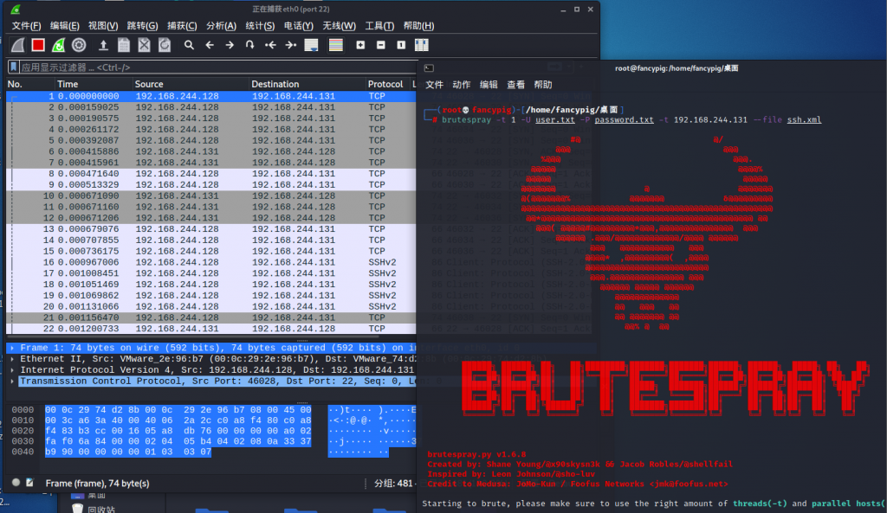Open capture file properties icon in status bar
This screenshot has width=887, height=513.
(29, 483)
